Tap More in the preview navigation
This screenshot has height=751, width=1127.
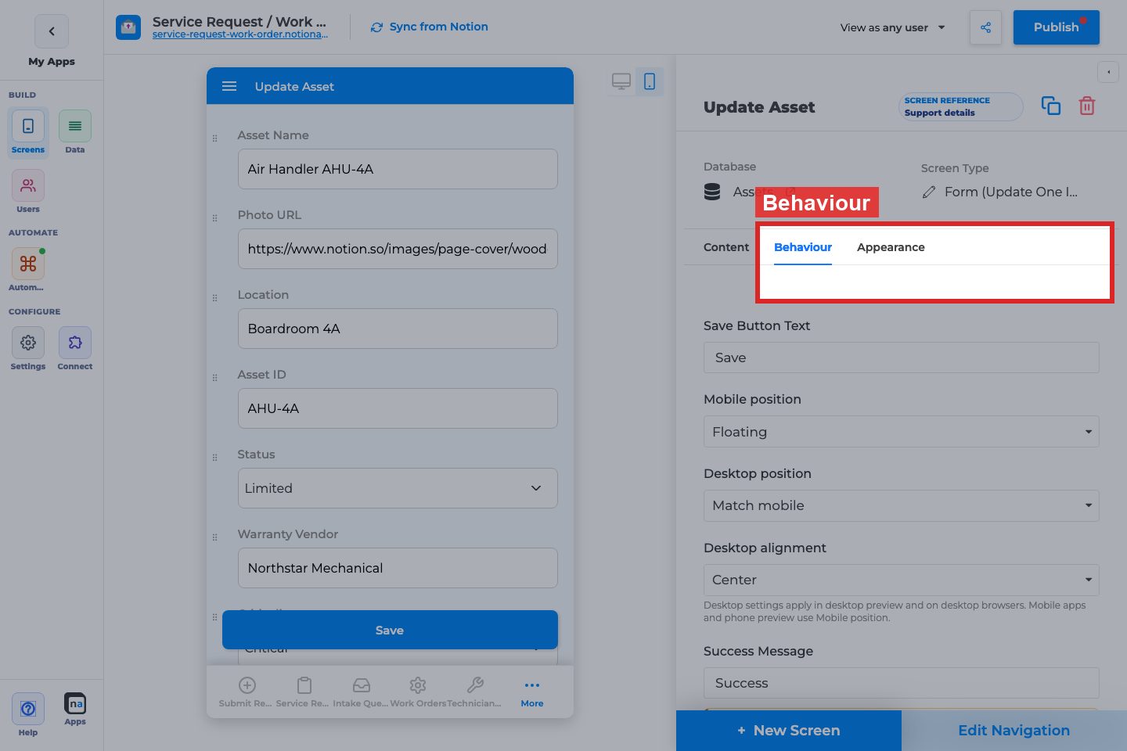[x=532, y=693]
